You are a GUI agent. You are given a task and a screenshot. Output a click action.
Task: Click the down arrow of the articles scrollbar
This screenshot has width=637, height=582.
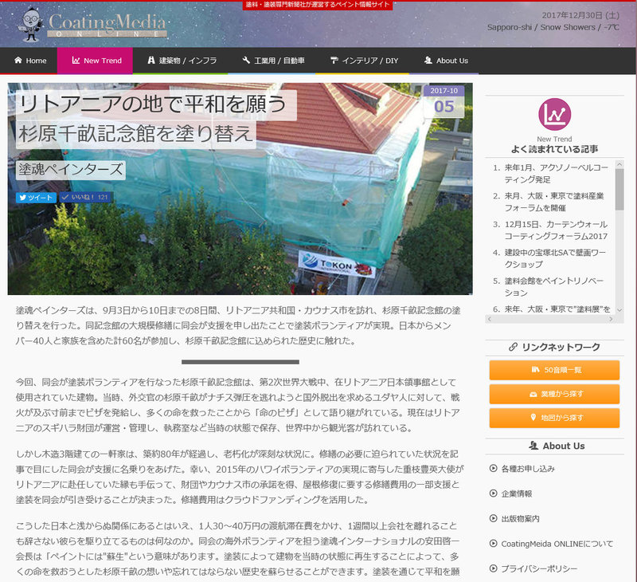[x=619, y=310]
